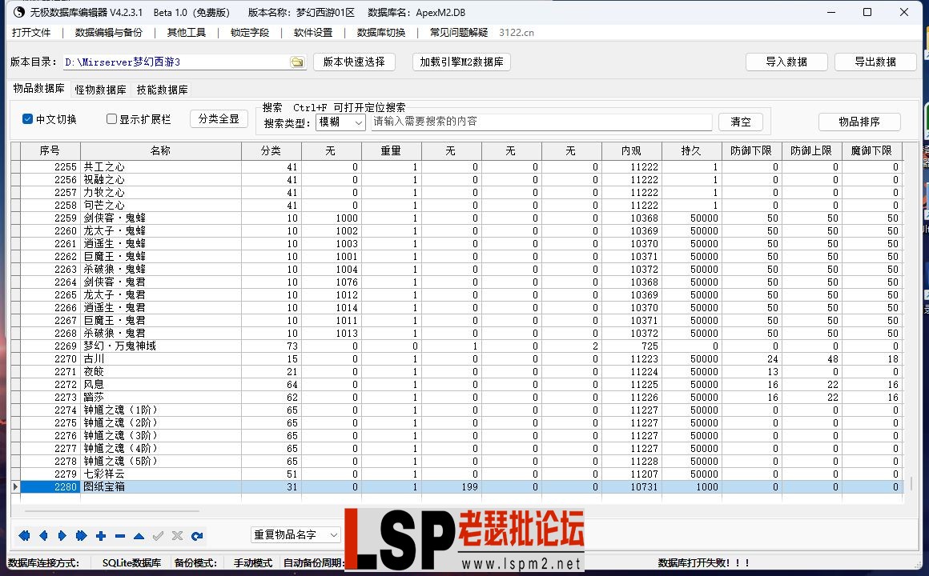Go to first record navigator arrow
This screenshot has height=576, width=929.
24,536
